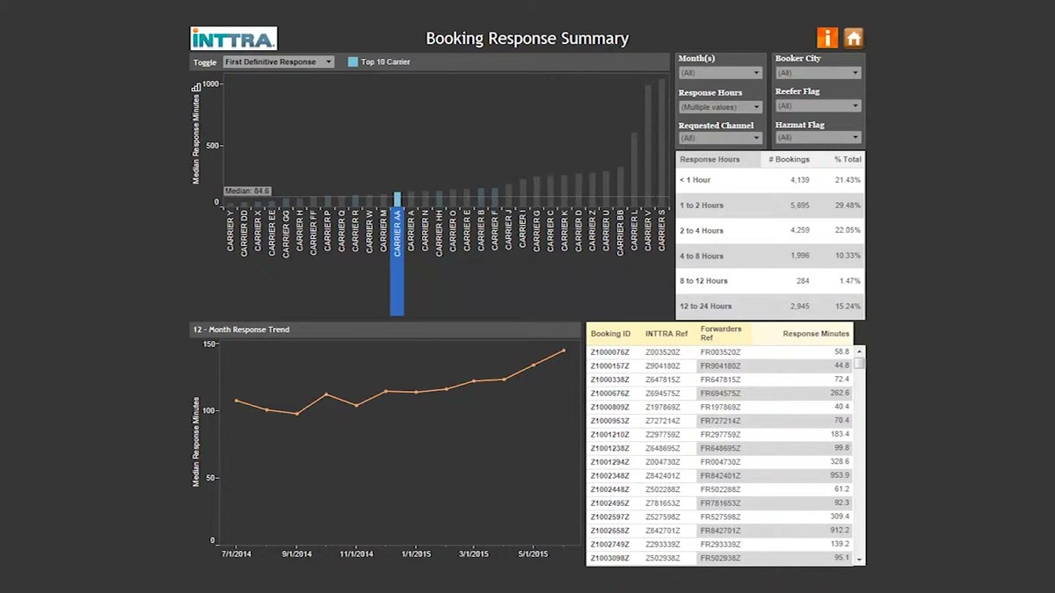Click the '% Total' column header
This screenshot has height=593, width=1055.
click(848, 160)
